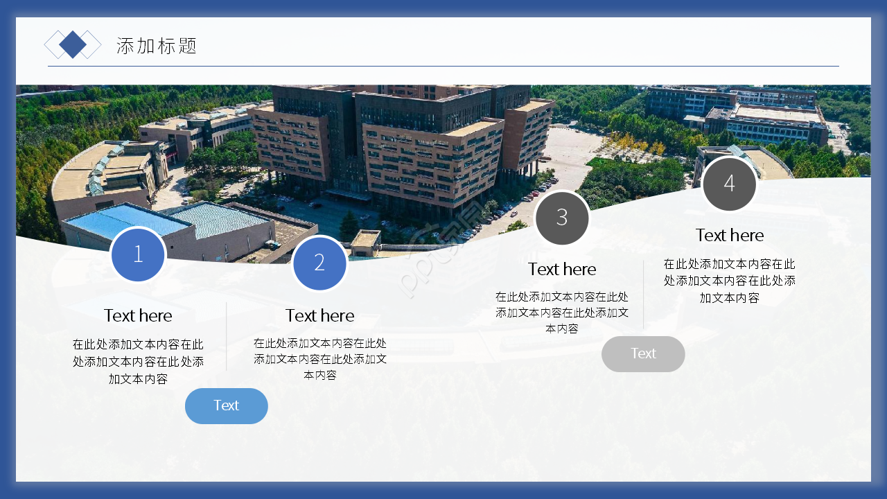
Task: Click the gray Text button under step 3
Action: [x=643, y=353]
